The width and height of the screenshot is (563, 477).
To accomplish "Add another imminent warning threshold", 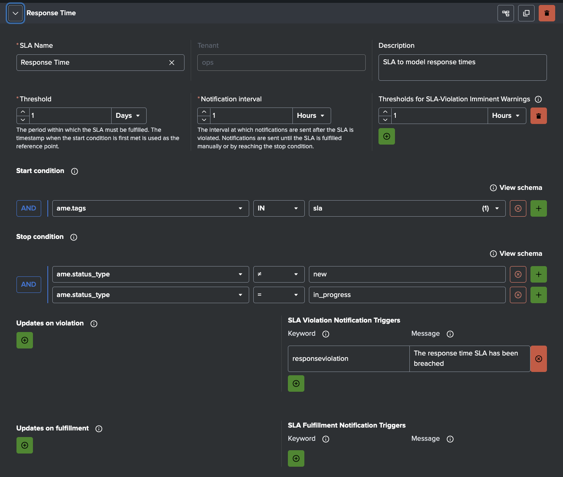I will (386, 136).
